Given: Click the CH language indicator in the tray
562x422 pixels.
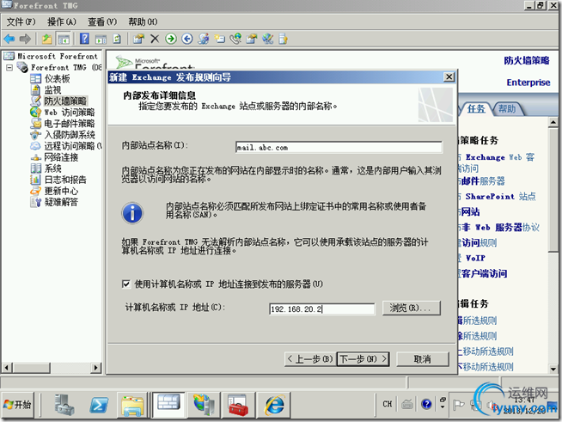Looking at the screenshot, I should (387, 404).
